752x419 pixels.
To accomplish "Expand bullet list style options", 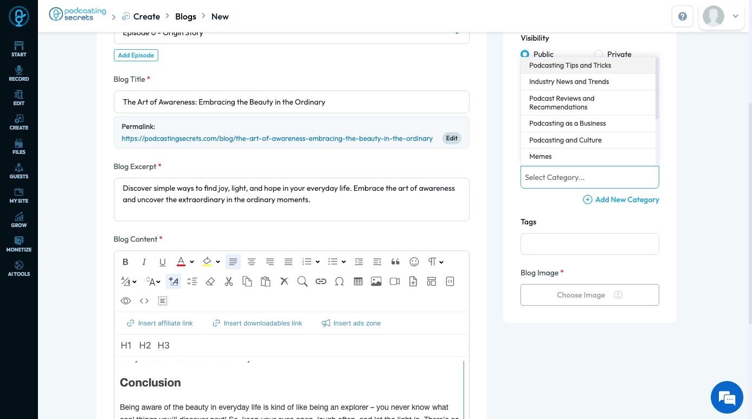I will coord(344,262).
